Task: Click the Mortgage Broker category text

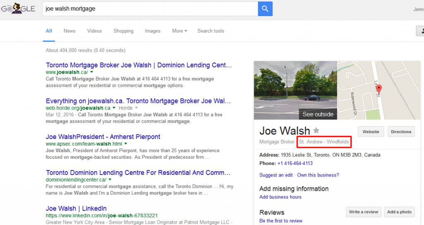Action: (277, 142)
